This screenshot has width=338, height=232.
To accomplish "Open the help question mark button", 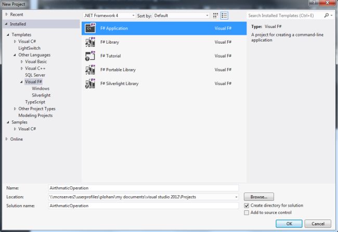I will point(314,3).
